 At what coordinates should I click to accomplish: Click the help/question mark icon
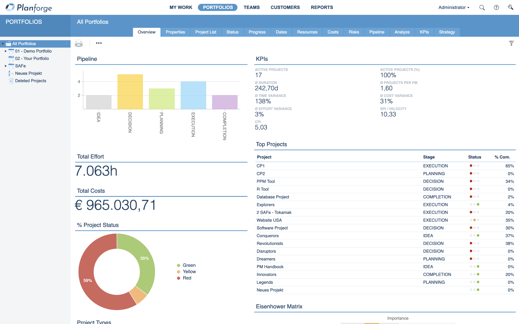[496, 8]
